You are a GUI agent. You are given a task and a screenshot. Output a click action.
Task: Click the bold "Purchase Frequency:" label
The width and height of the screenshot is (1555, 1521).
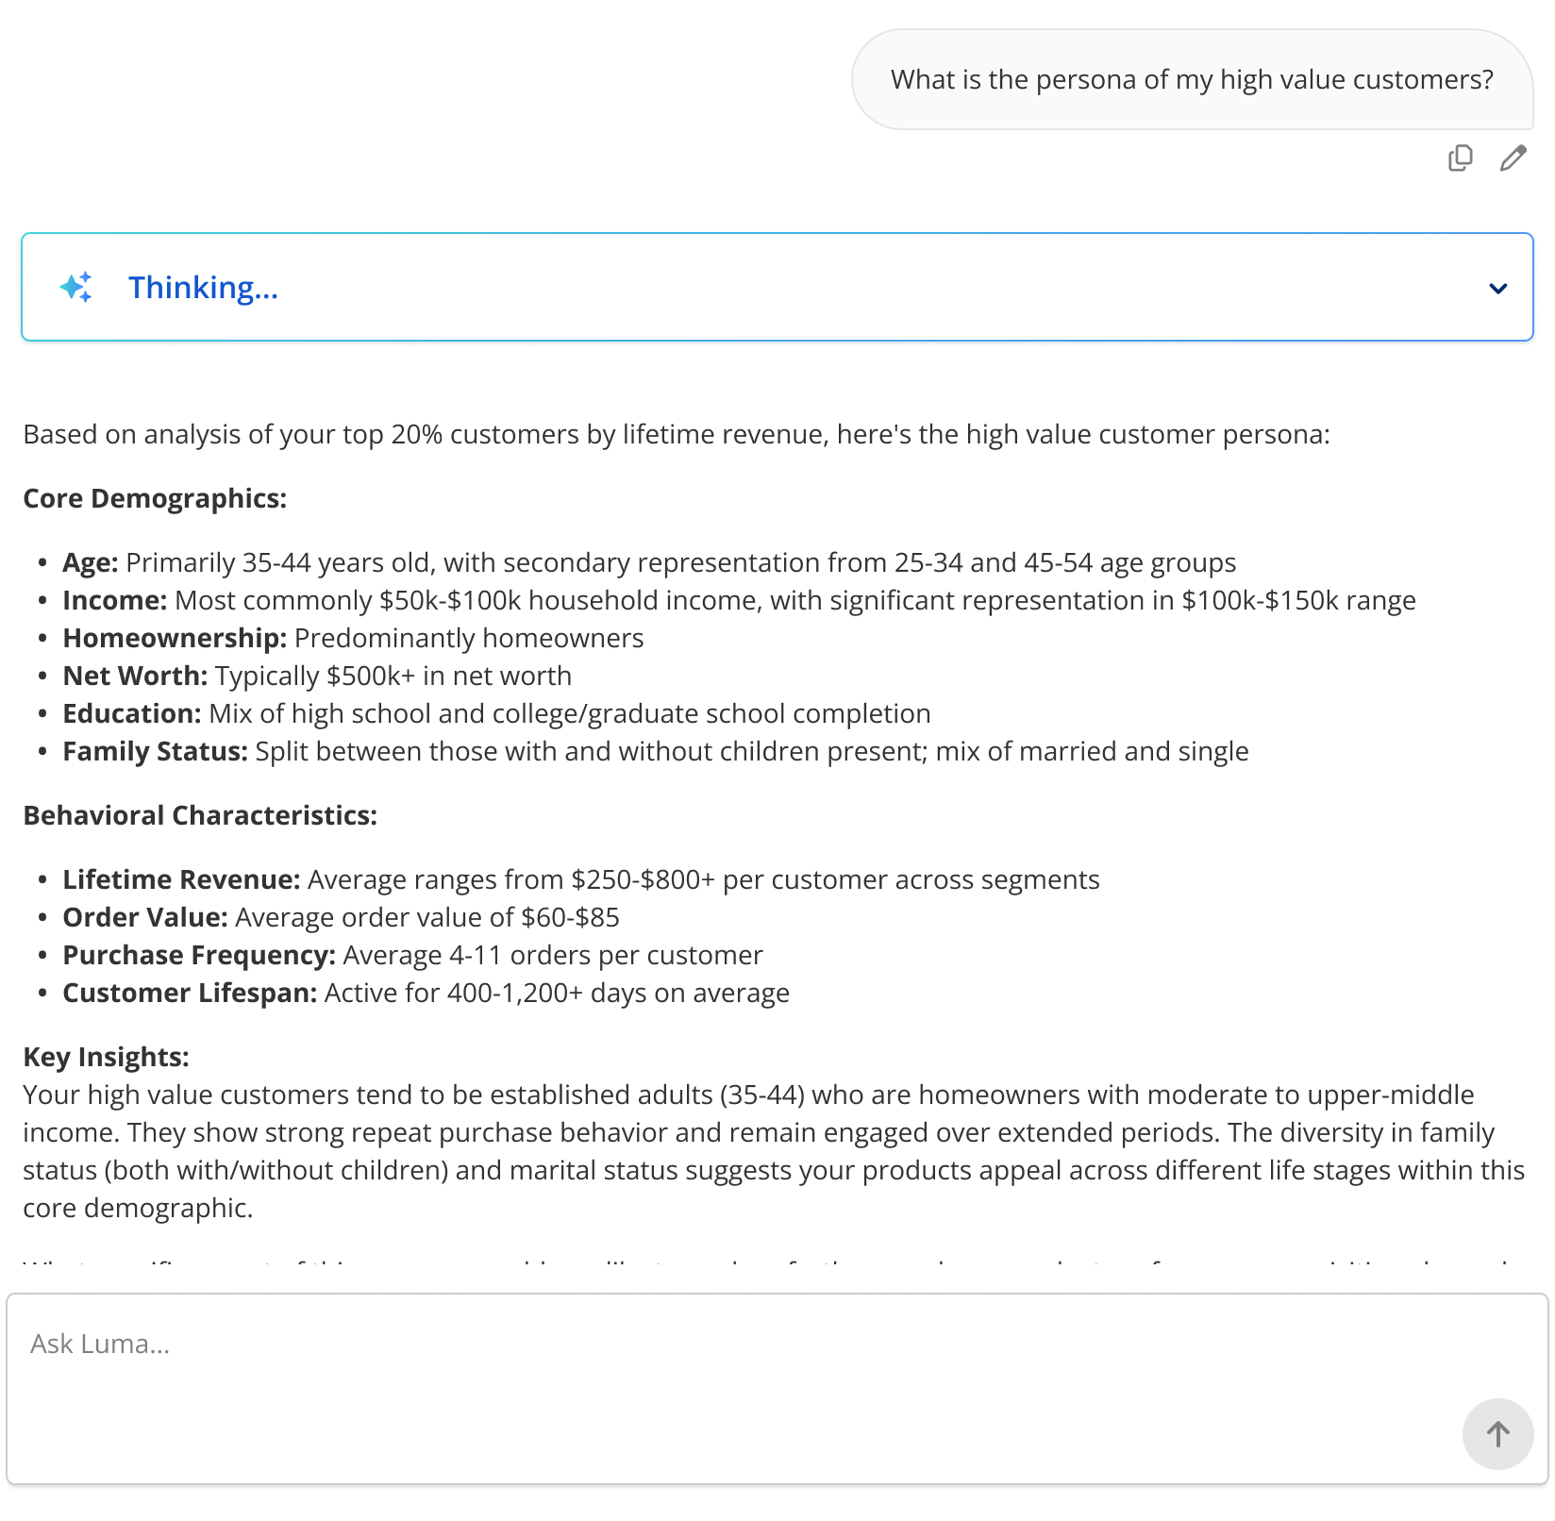(x=199, y=955)
